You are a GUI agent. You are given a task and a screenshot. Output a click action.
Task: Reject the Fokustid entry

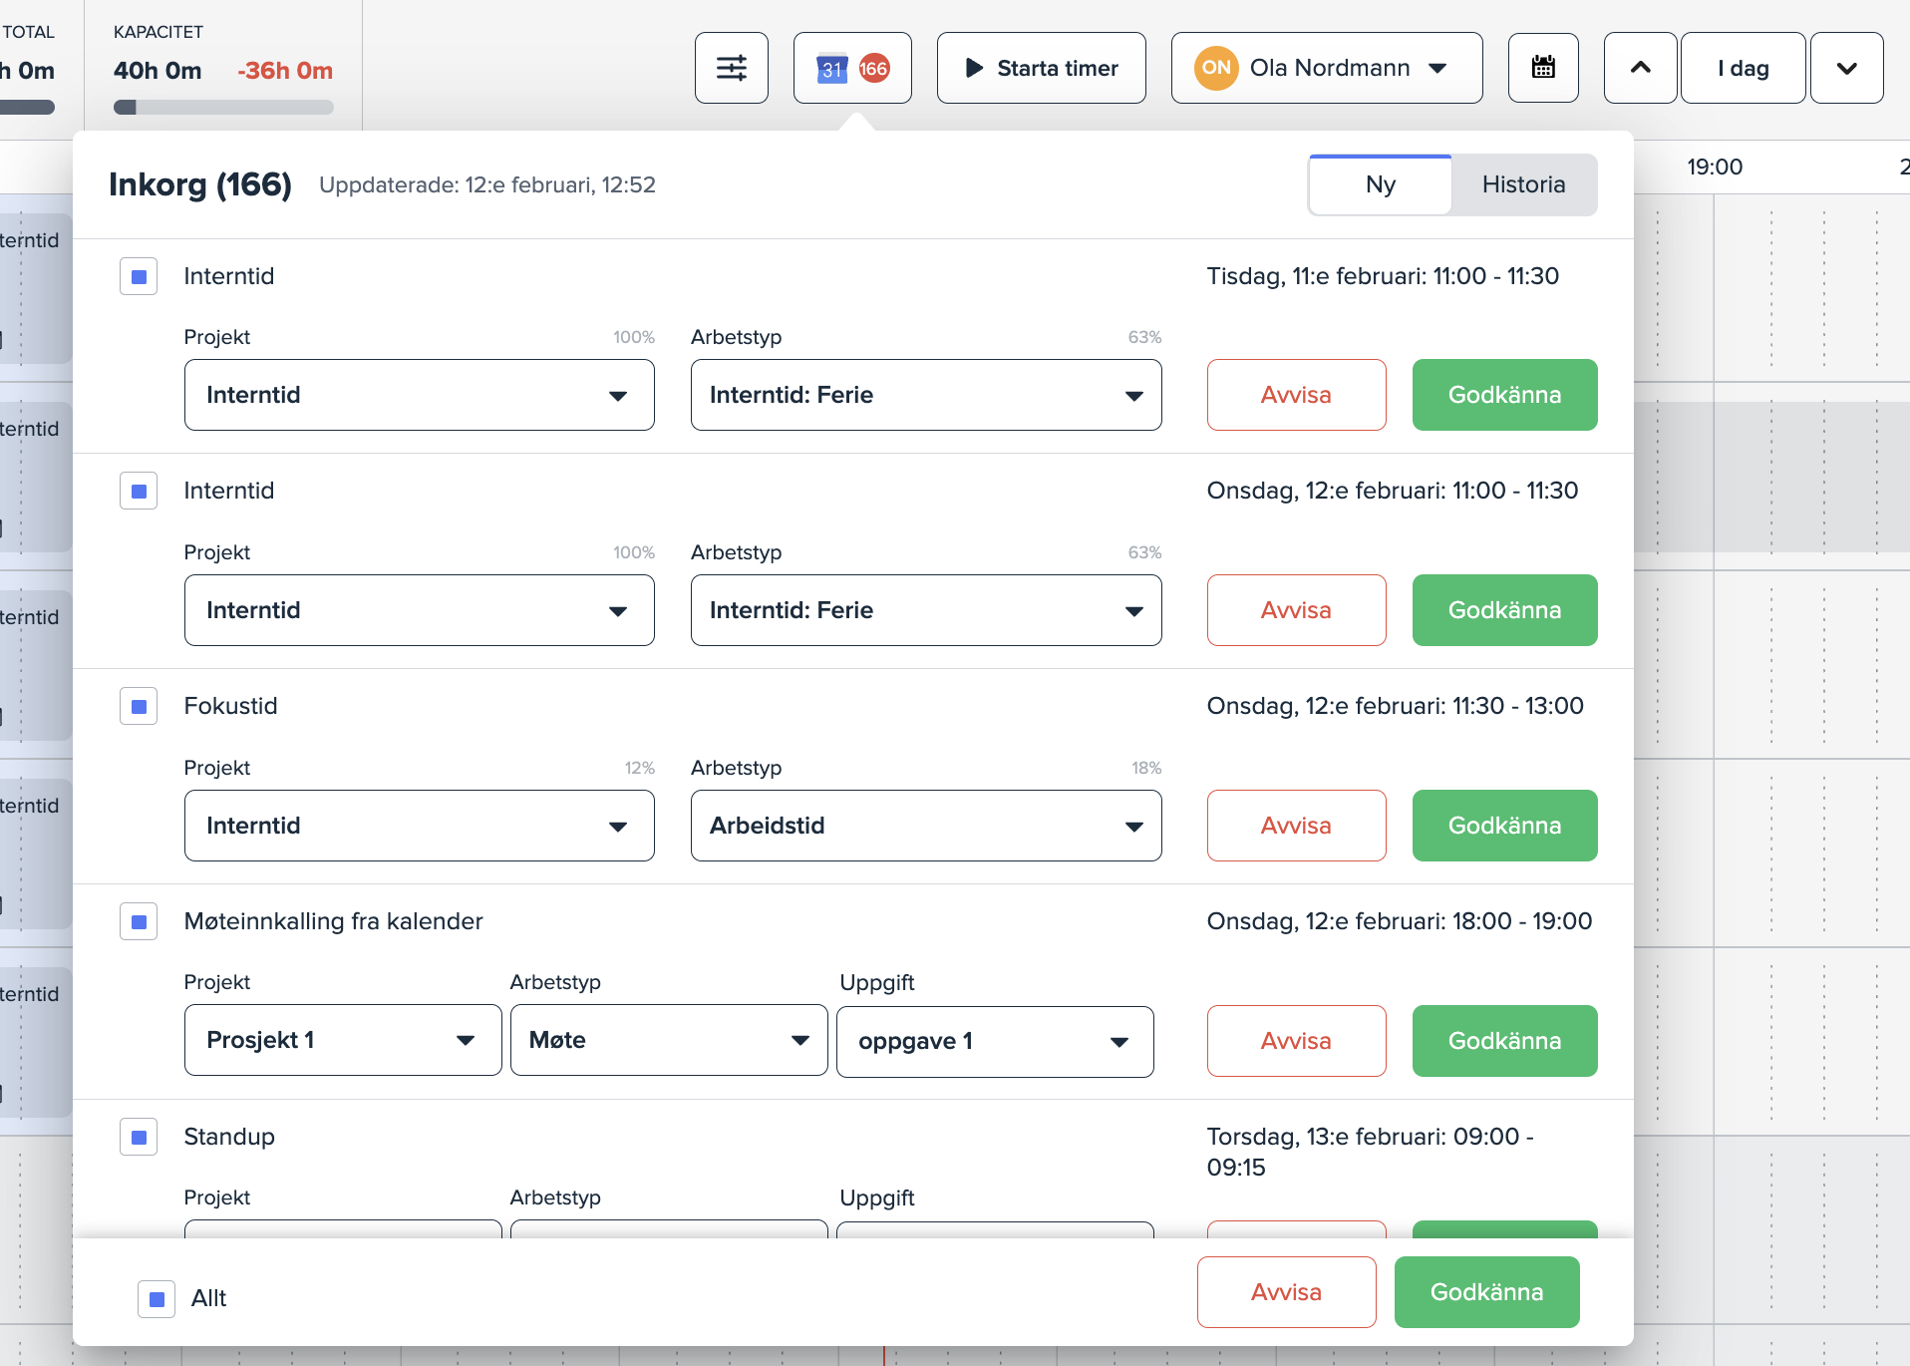tap(1296, 826)
